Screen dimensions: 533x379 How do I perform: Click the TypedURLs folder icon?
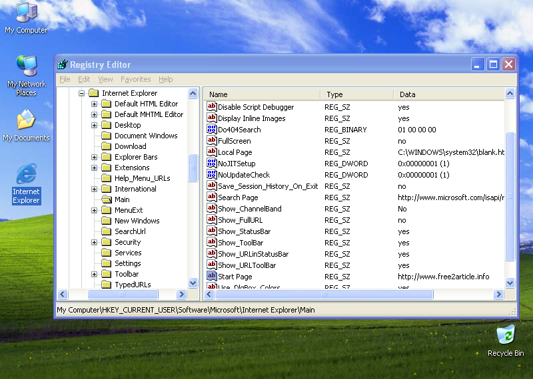[107, 285]
